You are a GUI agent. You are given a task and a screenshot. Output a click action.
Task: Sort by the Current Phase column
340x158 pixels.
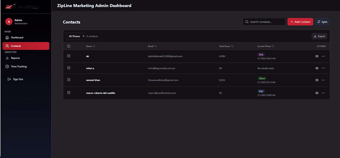273,46
